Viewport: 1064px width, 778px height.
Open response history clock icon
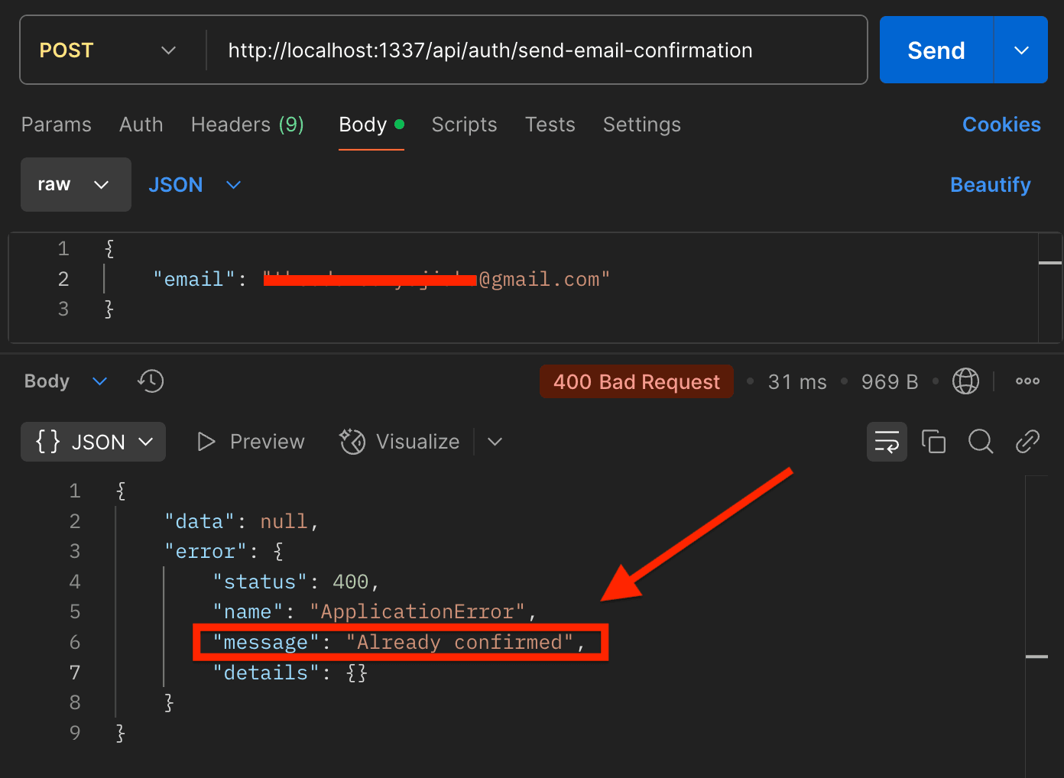pyautogui.click(x=151, y=381)
